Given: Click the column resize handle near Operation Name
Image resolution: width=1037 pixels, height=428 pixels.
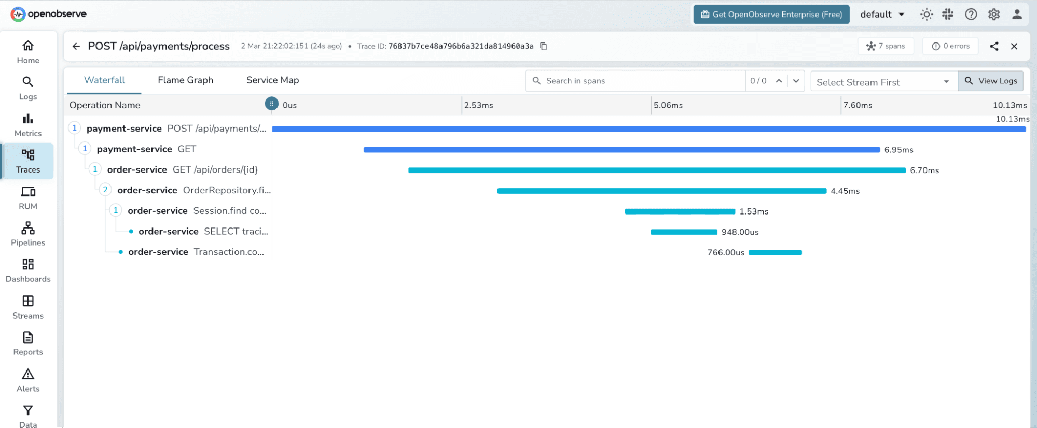Looking at the screenshot, I should [271, 104].
